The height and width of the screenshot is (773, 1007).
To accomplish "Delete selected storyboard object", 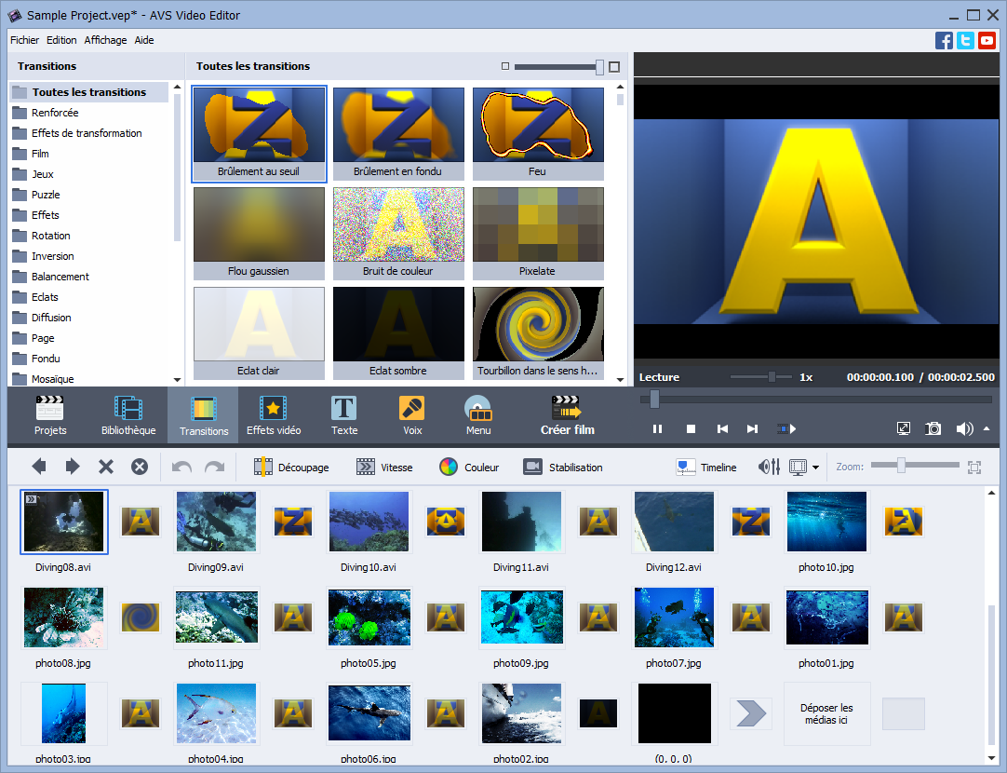I will click(106, 467).
